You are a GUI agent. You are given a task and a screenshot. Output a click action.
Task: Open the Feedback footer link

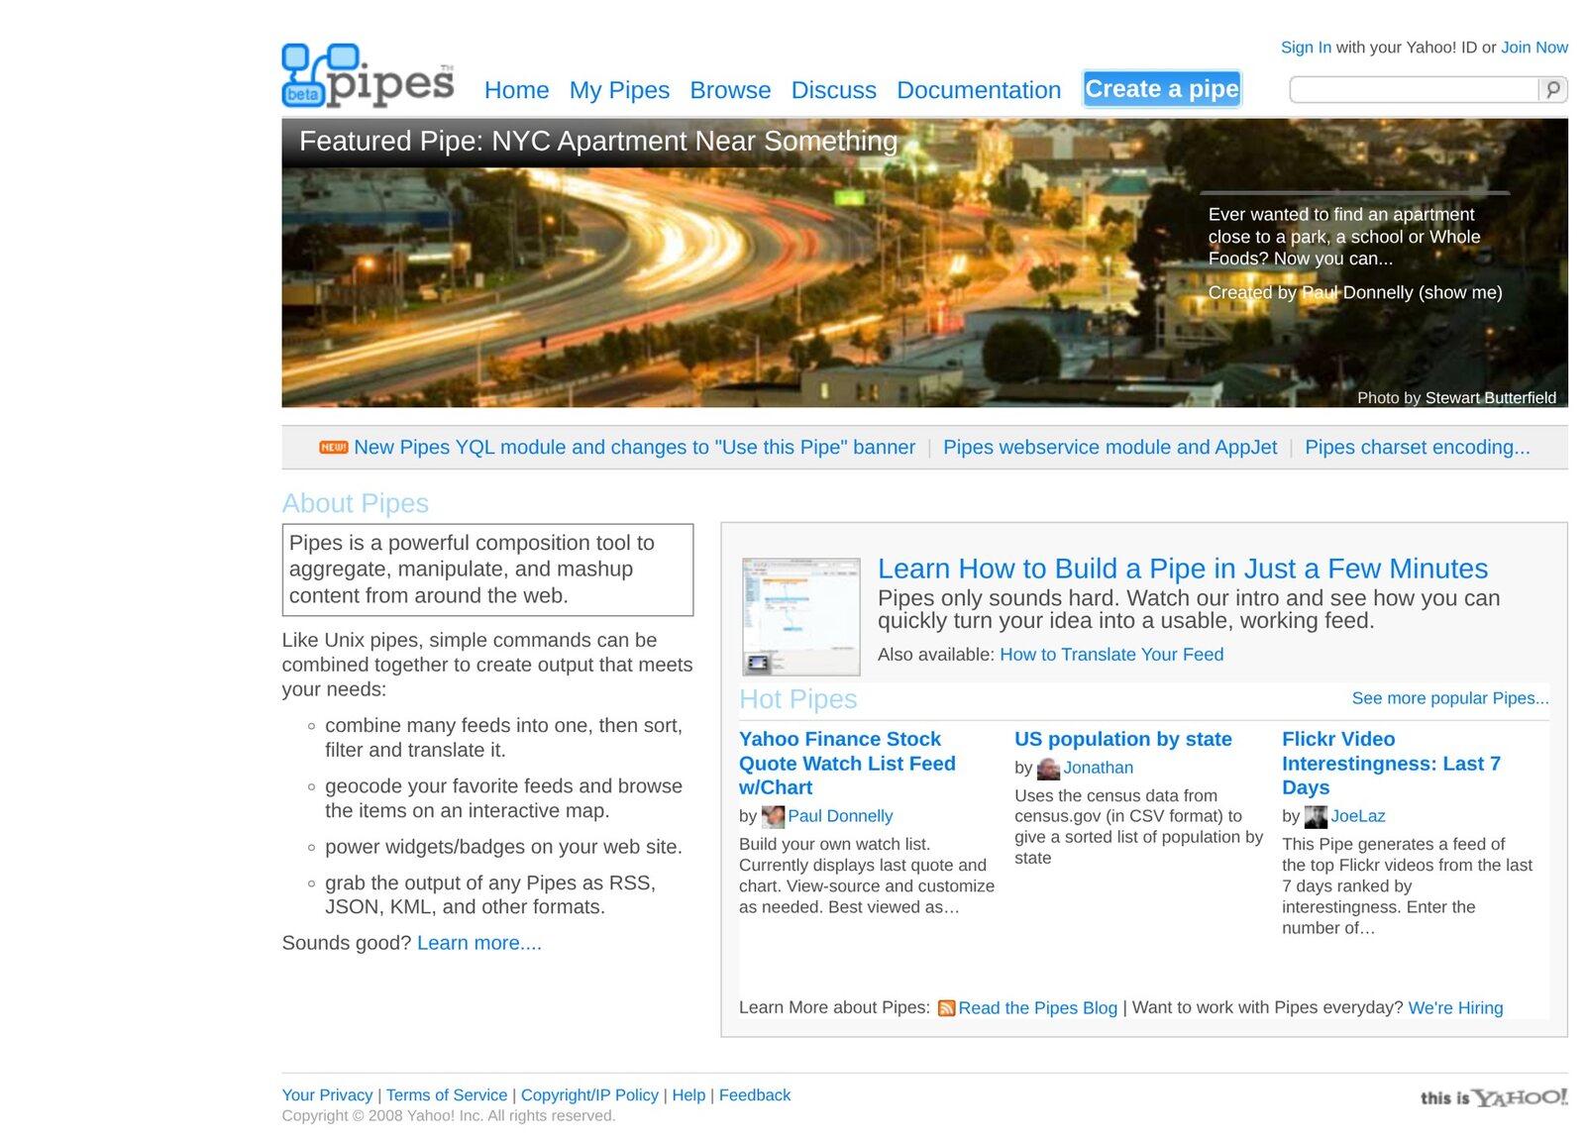[755, 1095]
